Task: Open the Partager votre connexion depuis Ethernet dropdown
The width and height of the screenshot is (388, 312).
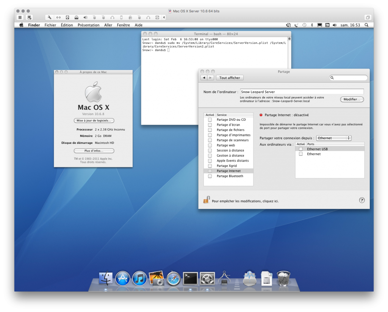Action: [333, 138]
